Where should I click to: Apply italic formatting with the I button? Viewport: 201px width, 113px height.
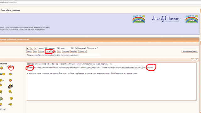(32, 48)
